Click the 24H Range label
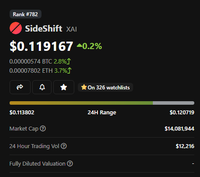 tap(102, 113)
